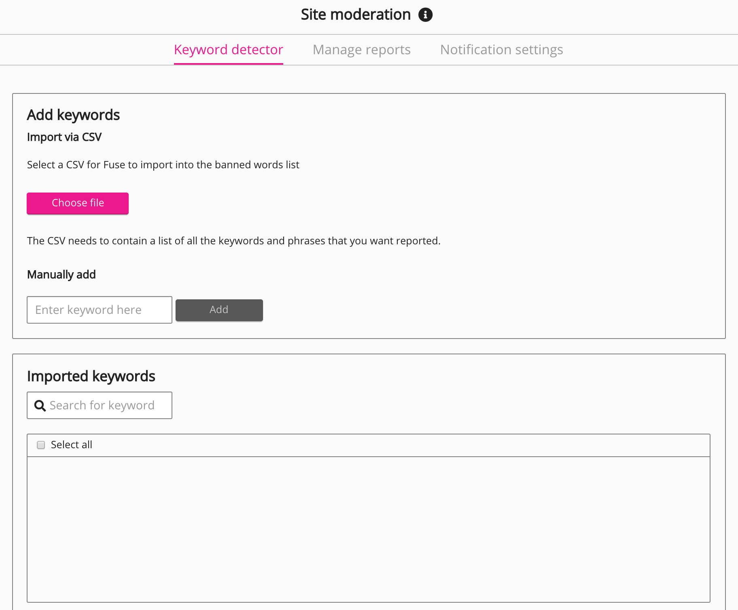Click the Select a CSV for Fuse text
Image resolution: width=738 pixels, height=610 pixels.
coord(163,165)
